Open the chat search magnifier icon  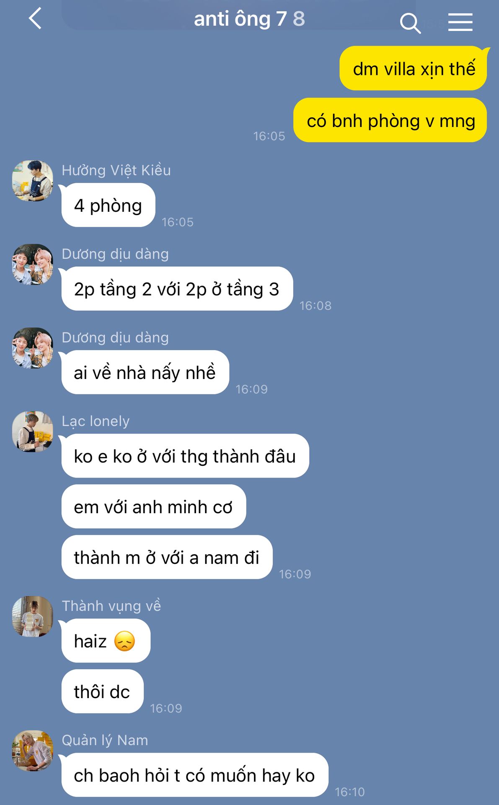point(410,23)
